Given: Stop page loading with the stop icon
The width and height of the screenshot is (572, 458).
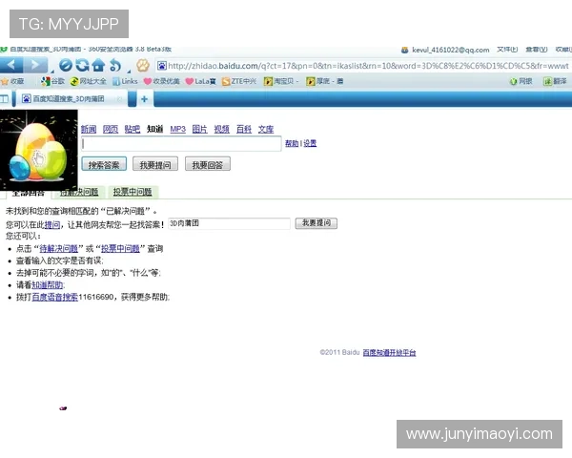Looking at the screenshot, I should (x=66, y=66).
